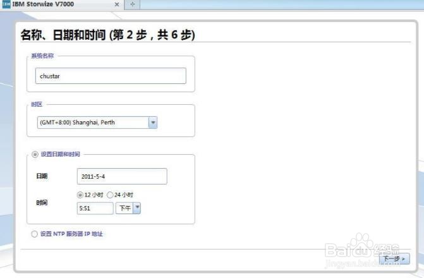
Task: Click the 下一步 next button
Action: coord(394,259)
